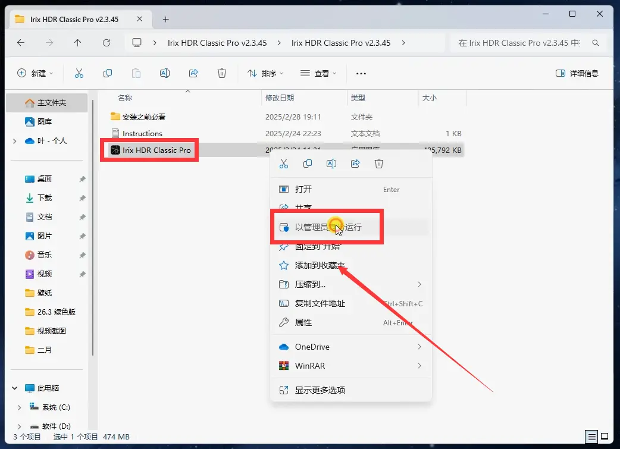Go up one folder level
Image resolution: width=620 pixels, height=449 pixels.
(77, 43)
